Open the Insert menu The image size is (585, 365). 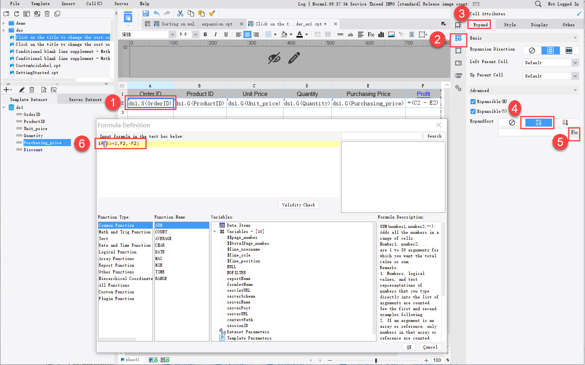pos(68,4)
